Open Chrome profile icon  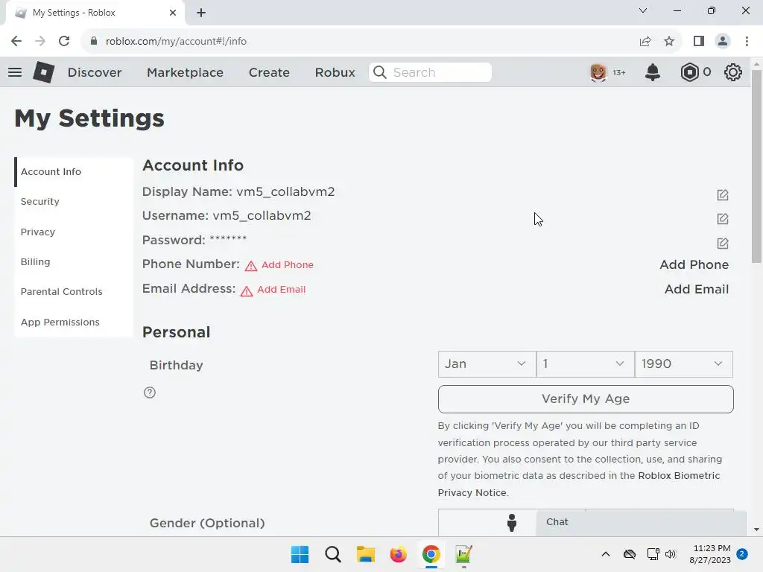pos(723,42)
